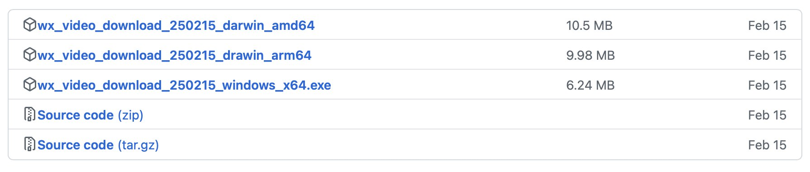Download wx_video_download_250215_windows_x64.exe

(x=184, y=85)
